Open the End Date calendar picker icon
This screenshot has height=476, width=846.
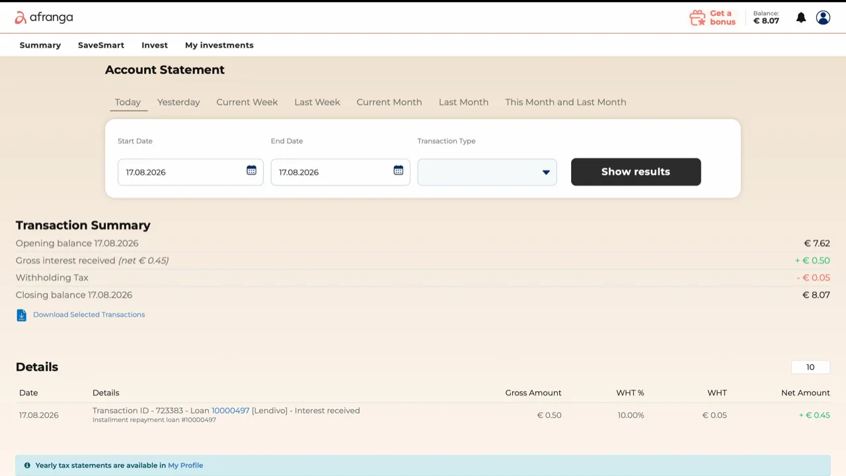[x=398, y=171]
